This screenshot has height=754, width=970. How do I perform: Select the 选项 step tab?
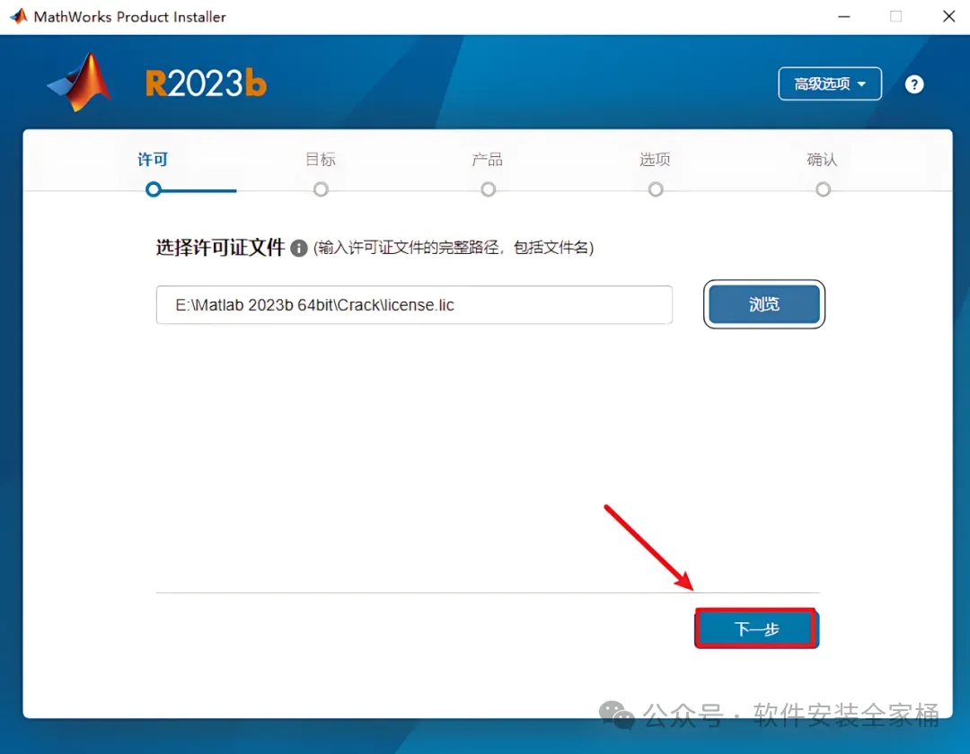[655, 160]
